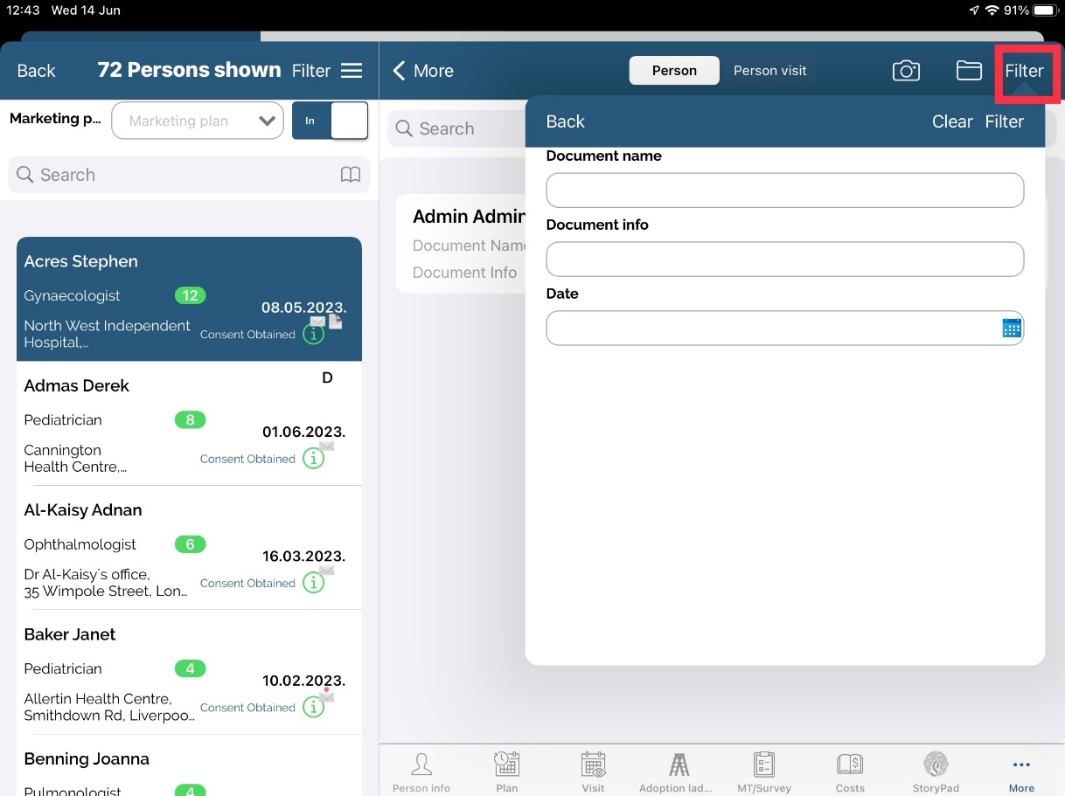
Task: Tap the envelope icon for Al-Kaisy Adnan
Action: pyautogui.click(x=327, y=571)
